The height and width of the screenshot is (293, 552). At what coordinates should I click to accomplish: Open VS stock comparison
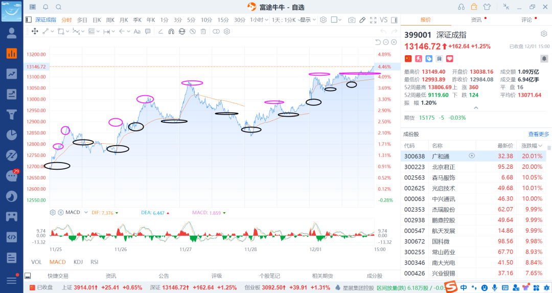coord(384,20)
